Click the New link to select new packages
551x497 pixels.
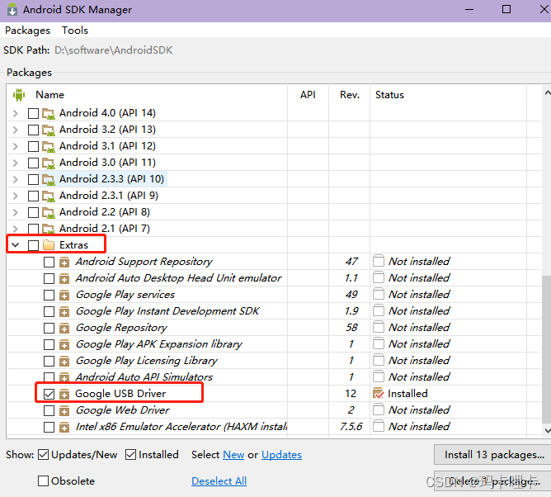(233, 455)
